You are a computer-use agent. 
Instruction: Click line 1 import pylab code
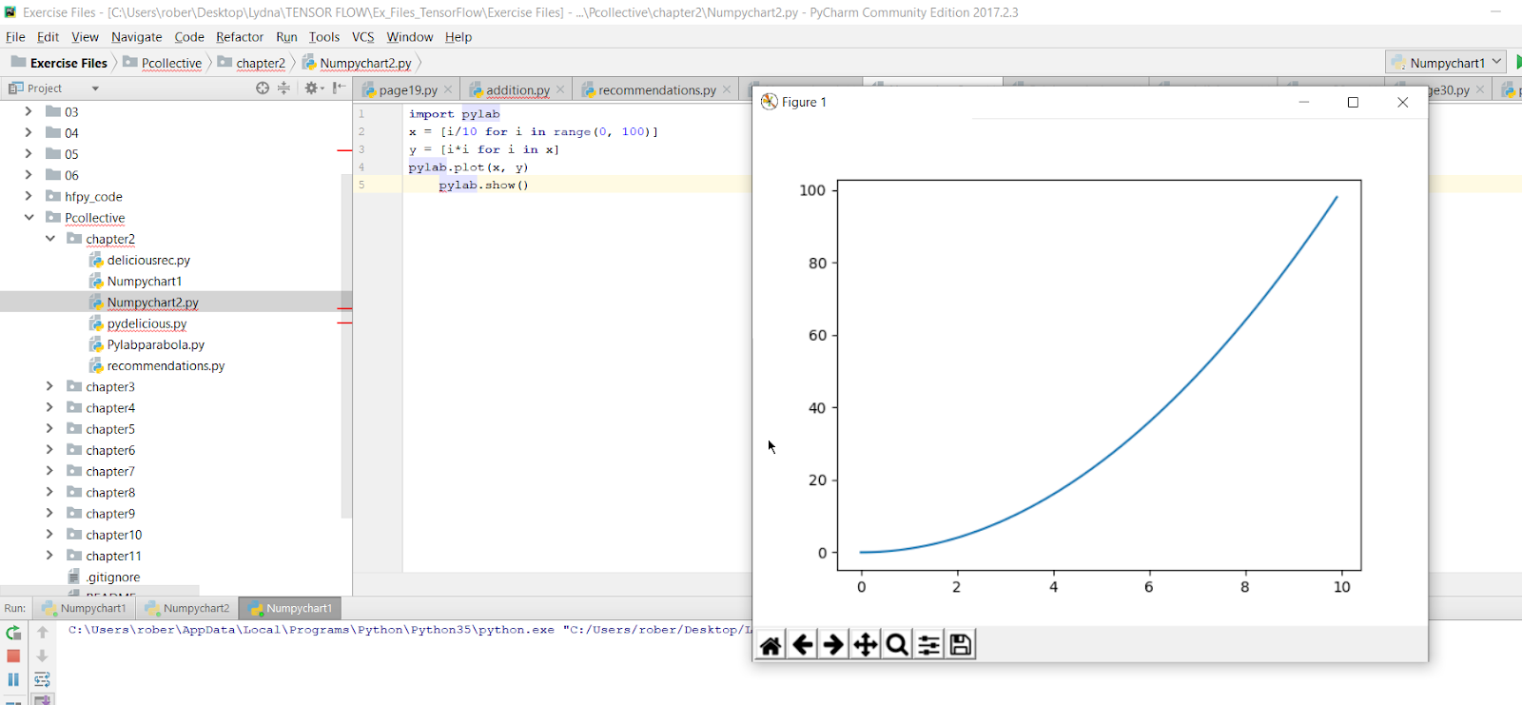click(x=454, y=113)
